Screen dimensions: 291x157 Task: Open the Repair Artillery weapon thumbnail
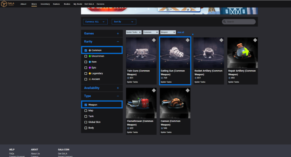click(243, 53)
